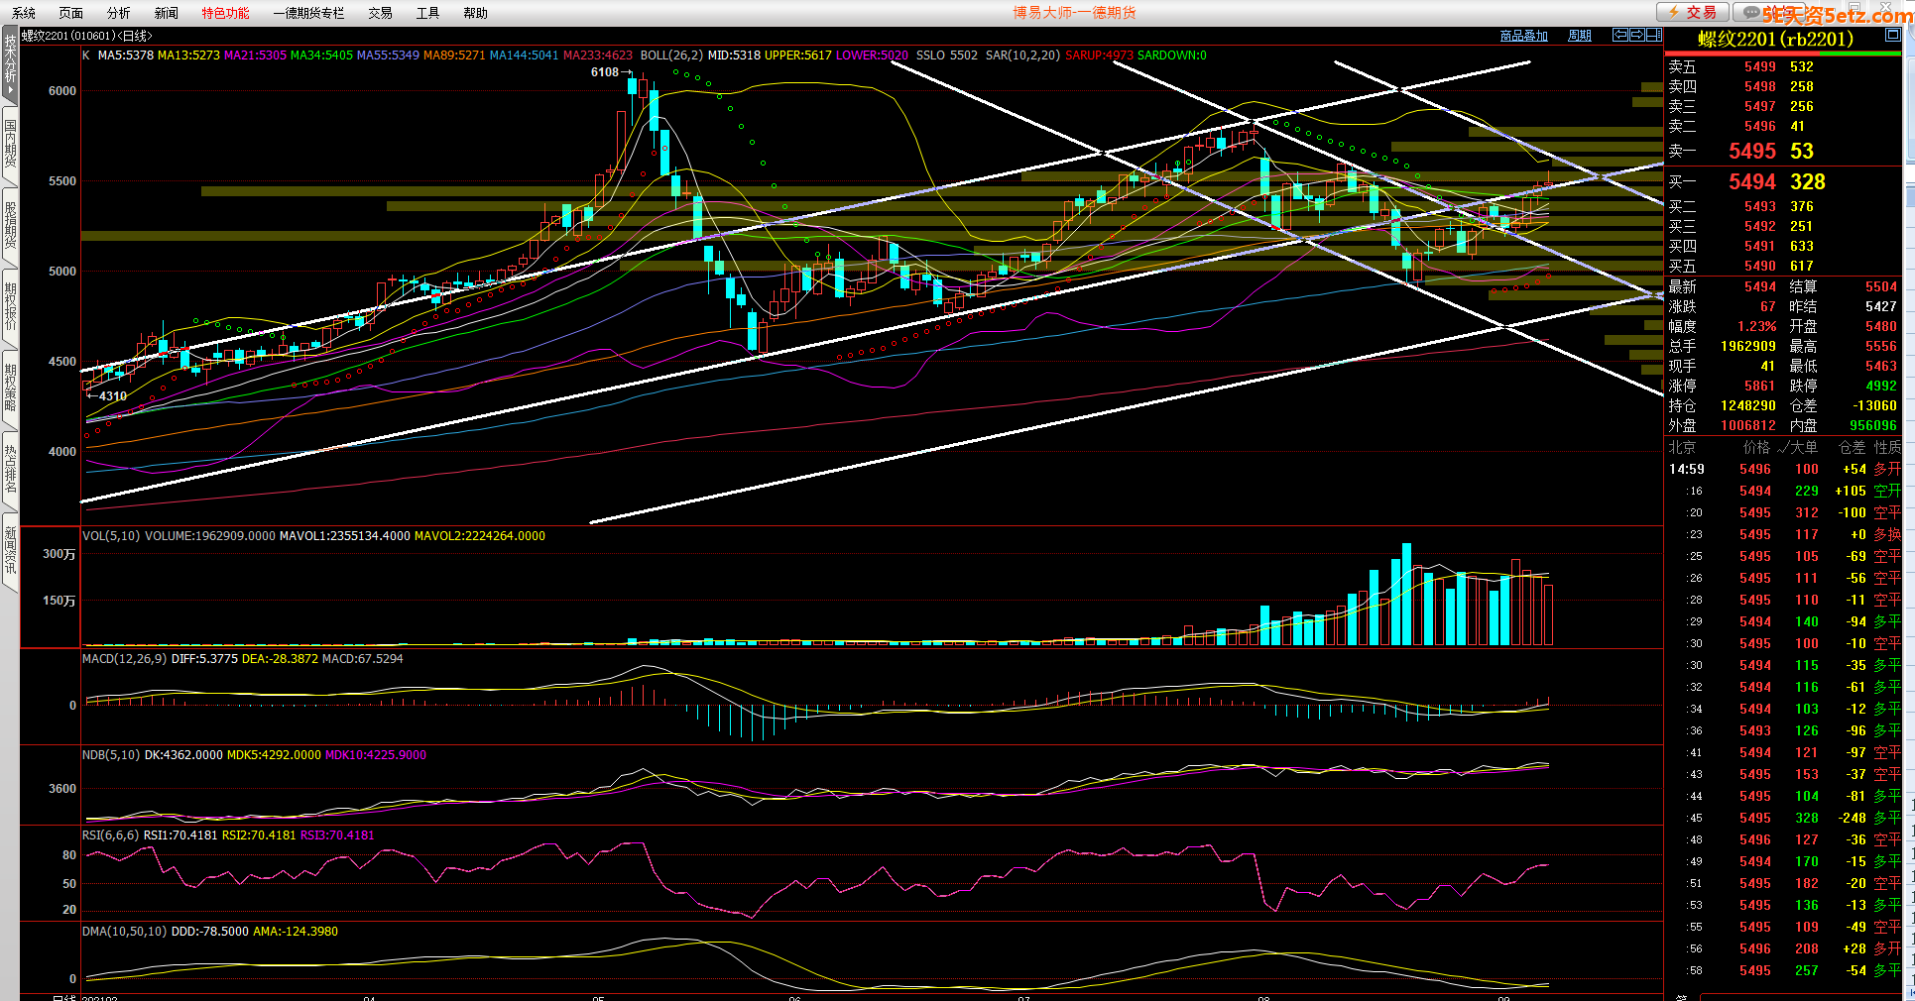The image size is (1915, 1001).
Task: Open the 分析 menu
Action: tap(118, 13)
